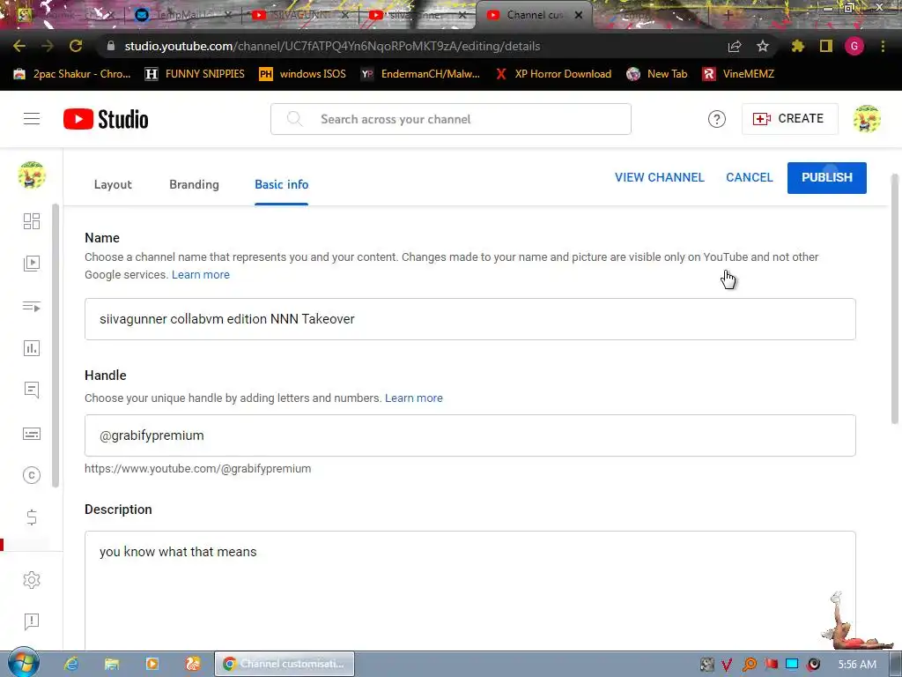Click the address bar URL
The image size is (902, 677).
click(332, 46)
